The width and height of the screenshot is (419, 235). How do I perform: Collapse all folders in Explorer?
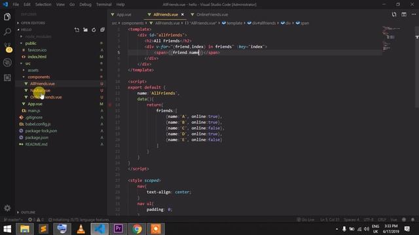point(102,30)
